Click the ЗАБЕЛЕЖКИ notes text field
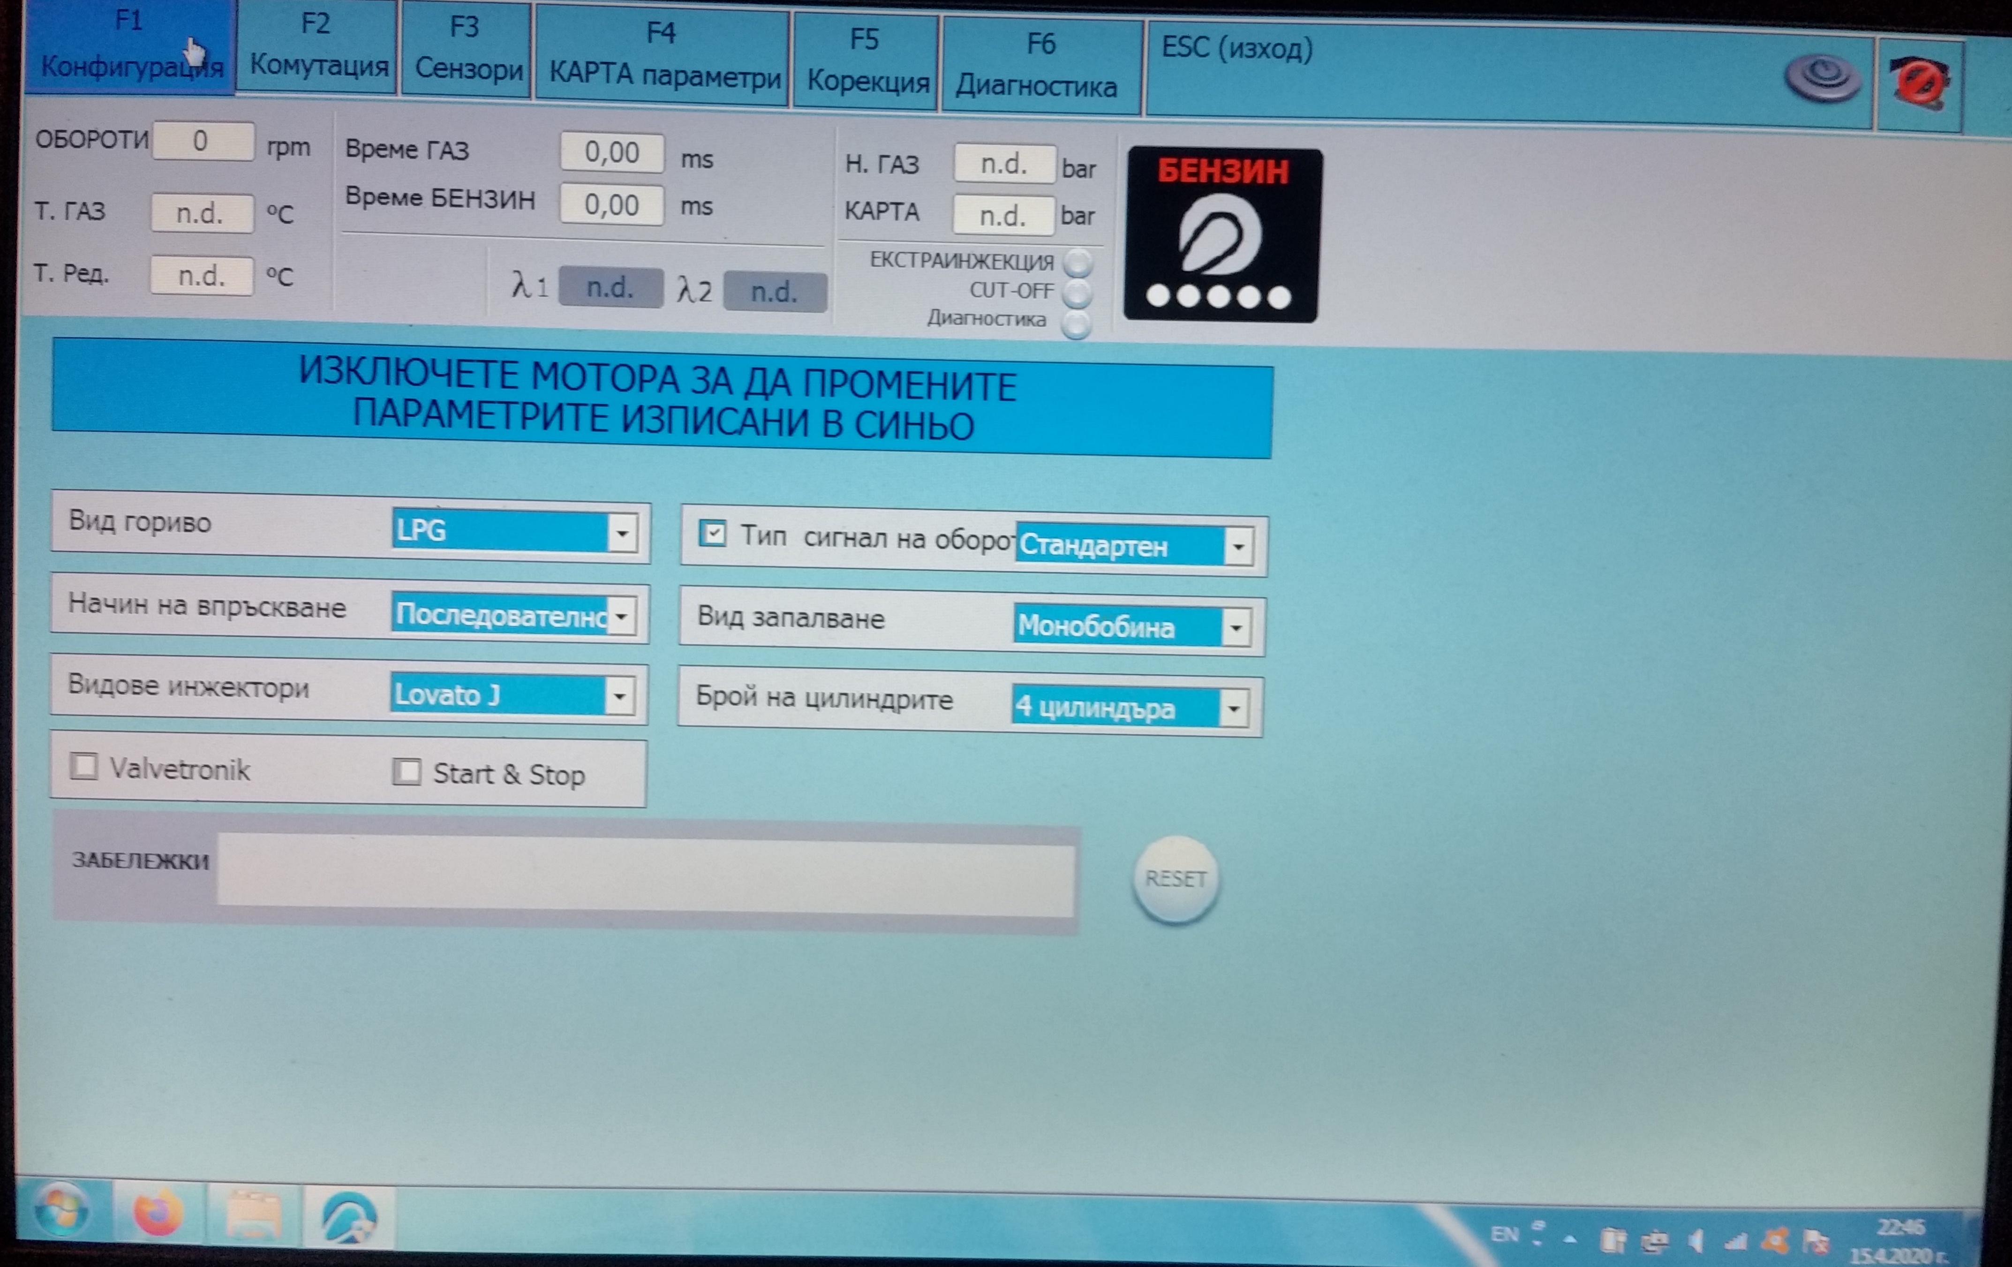The image size is (2012, 1267). tap(644, 875)
